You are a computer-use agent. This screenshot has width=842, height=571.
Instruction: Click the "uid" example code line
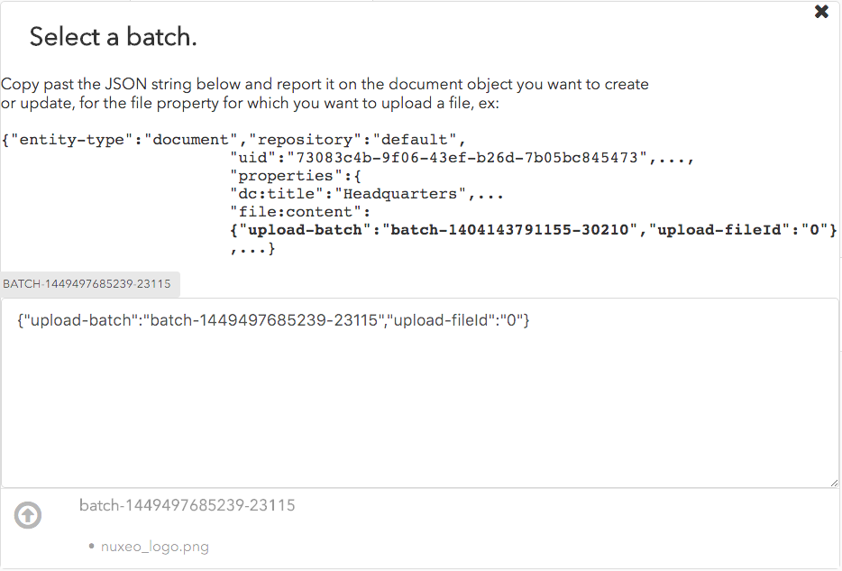click(462, 158)
